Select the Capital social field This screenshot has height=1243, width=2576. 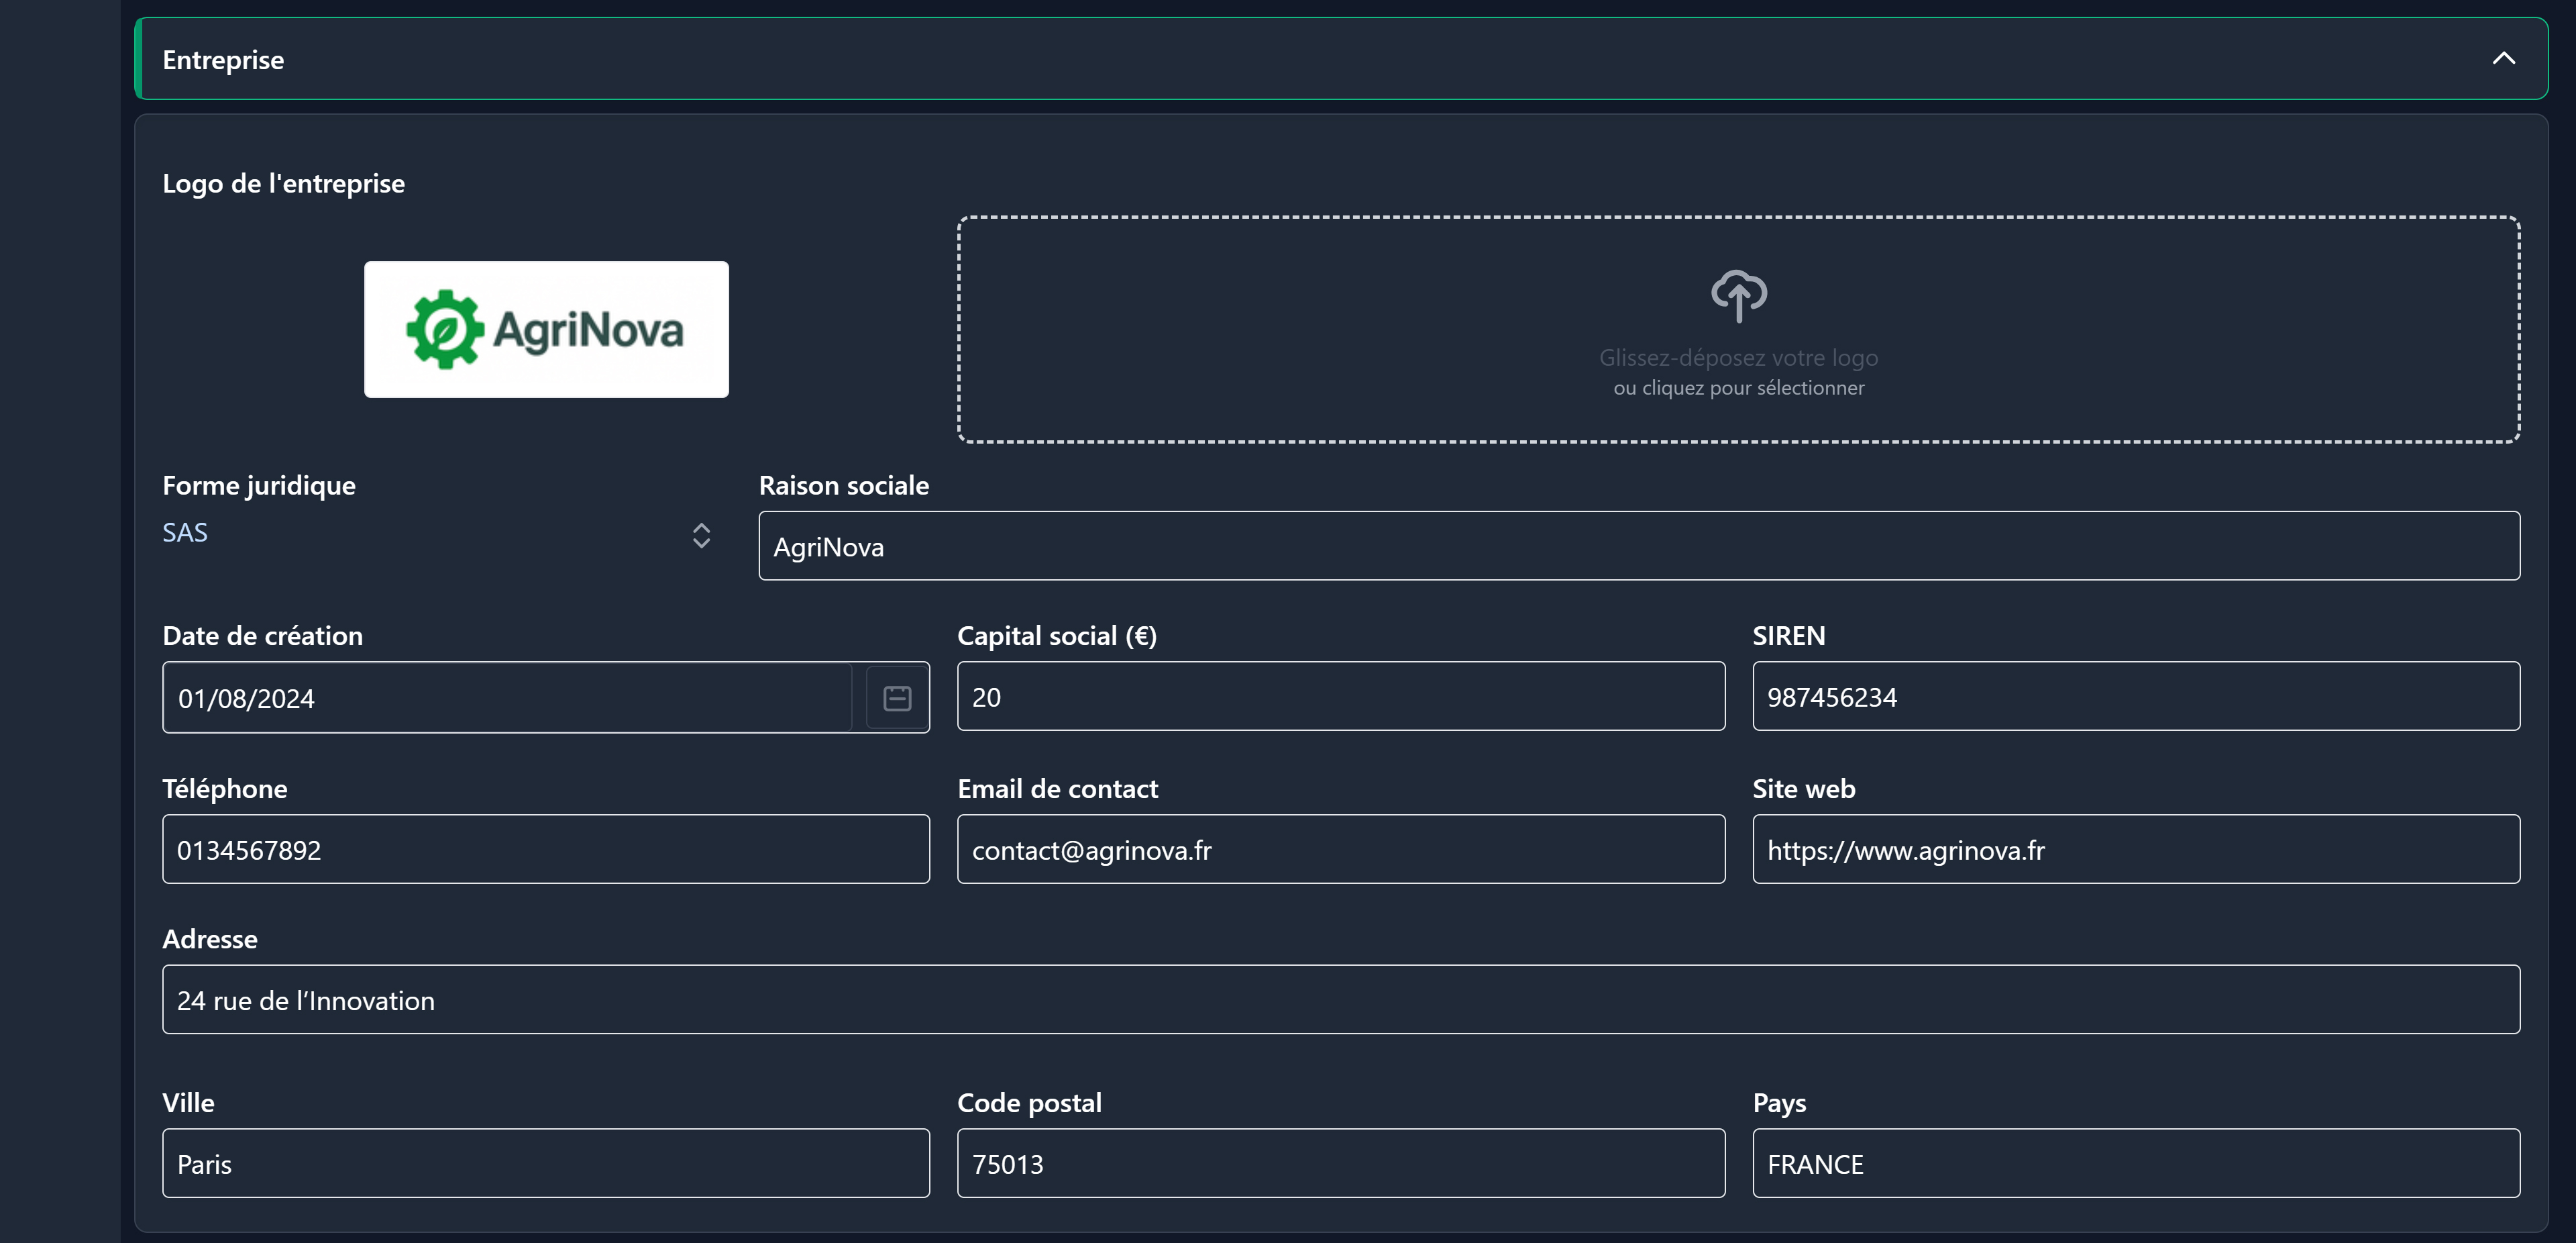[x=1340, y=697]
